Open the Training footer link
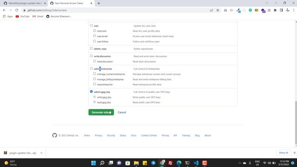Screen dimensions: 297x167 coord(186,135)
